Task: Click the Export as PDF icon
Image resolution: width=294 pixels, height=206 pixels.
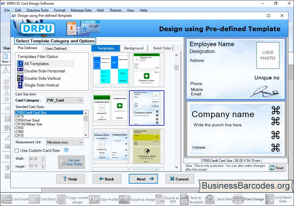Action: coord(160,199)
